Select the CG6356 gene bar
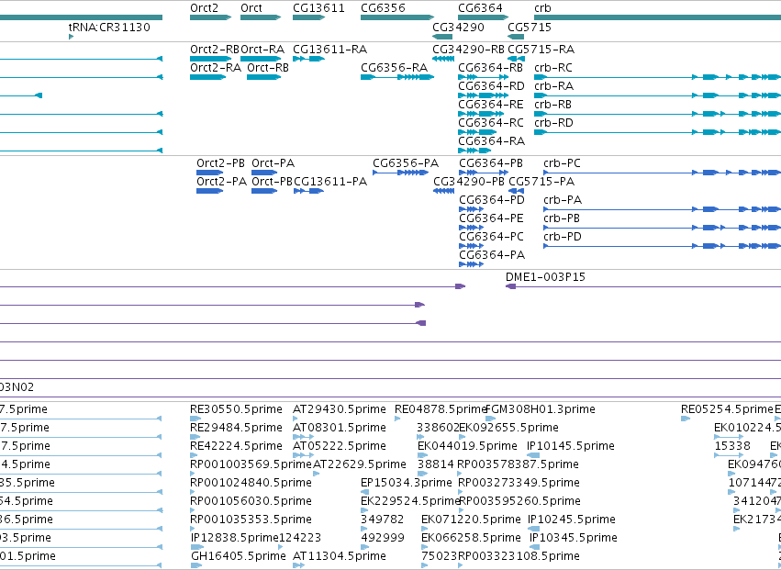The image size is (781, 570). click(x=397, y=17)
